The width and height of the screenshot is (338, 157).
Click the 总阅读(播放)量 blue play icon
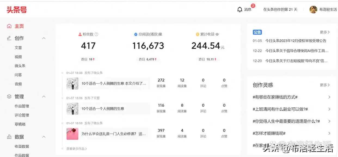tap(136, 34)
